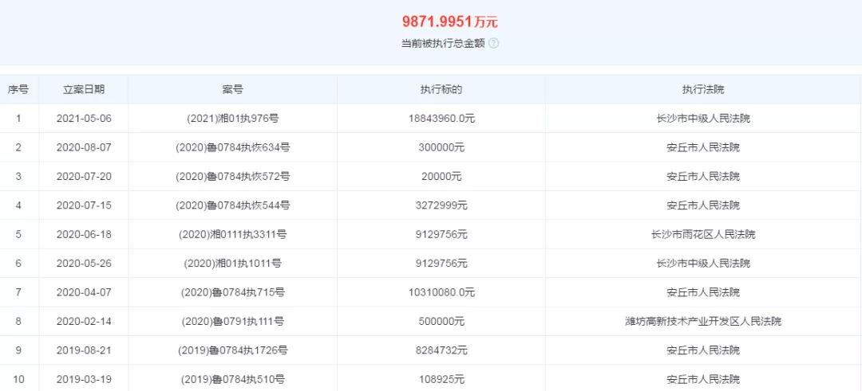Click filing date 2020-08-07
The image size is (862, 391).
[84, 147]
